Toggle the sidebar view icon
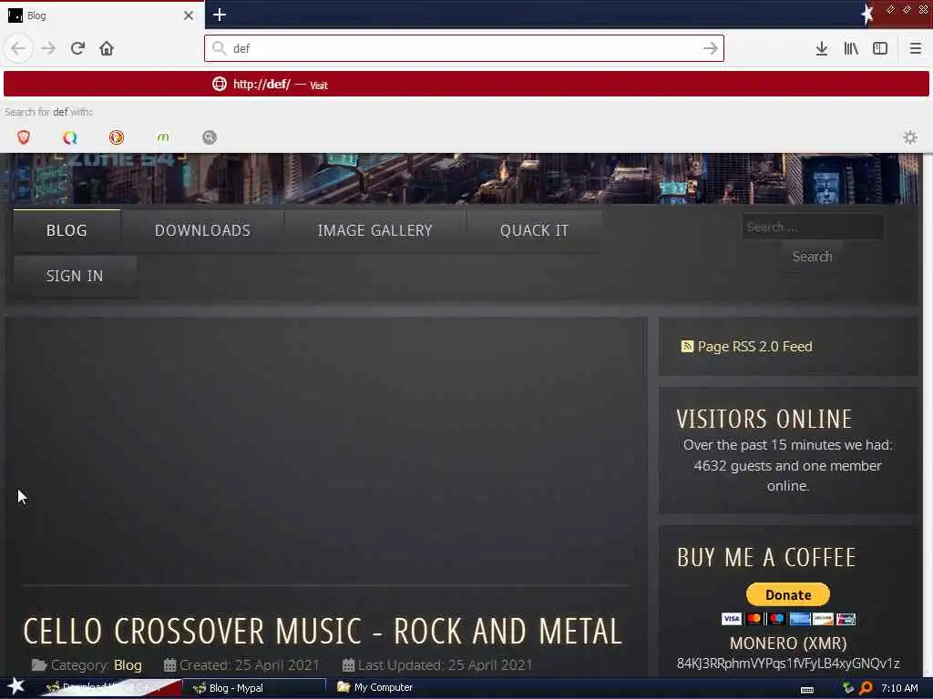 point(880,48)
